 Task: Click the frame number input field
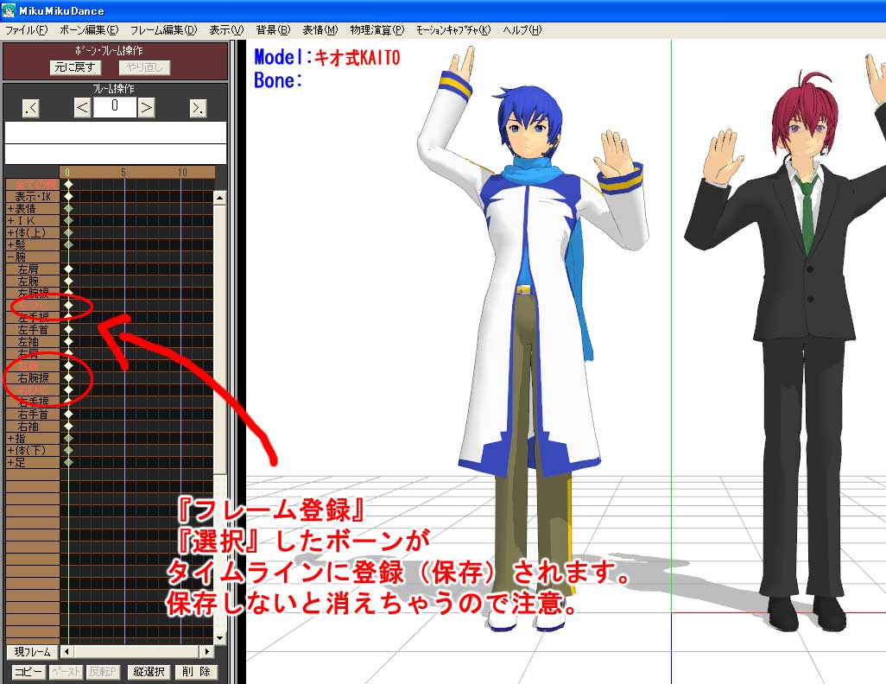pos(115,107)
